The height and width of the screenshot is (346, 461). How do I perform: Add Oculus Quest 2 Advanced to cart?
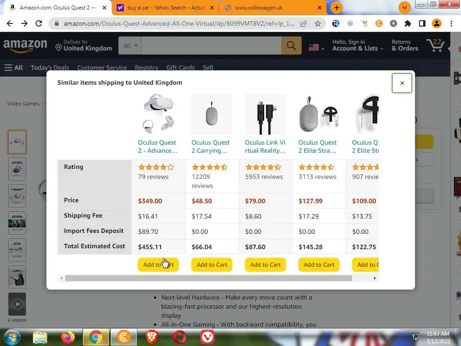click(x=158, y=264)
